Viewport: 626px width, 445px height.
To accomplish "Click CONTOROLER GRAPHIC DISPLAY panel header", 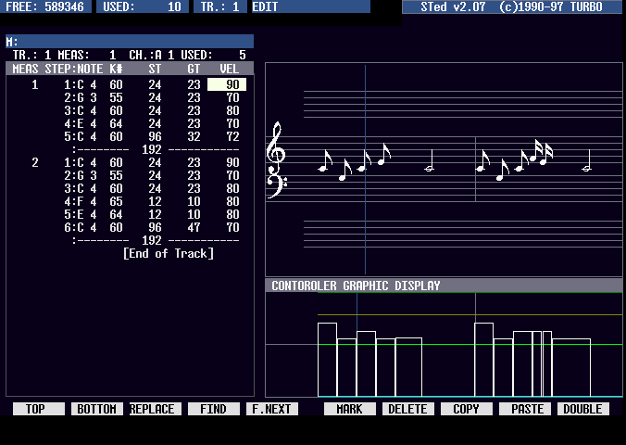I will pos(444,286).
